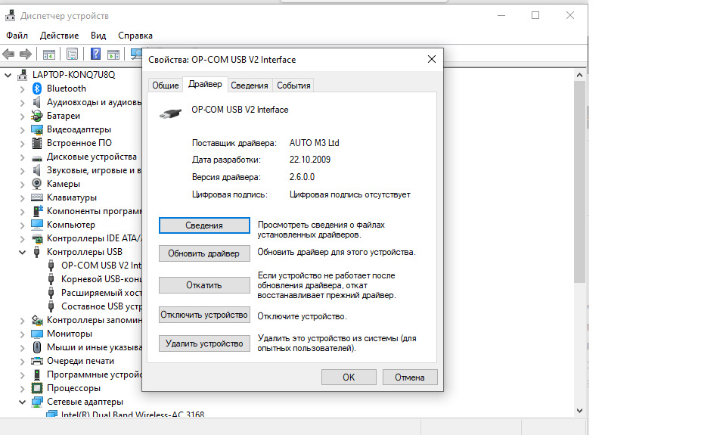Switch to the Общие tab

[x=166, y=85]
